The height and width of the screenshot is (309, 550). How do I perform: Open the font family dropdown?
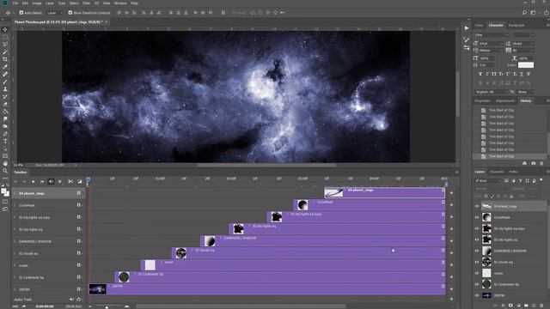(492, 35)
